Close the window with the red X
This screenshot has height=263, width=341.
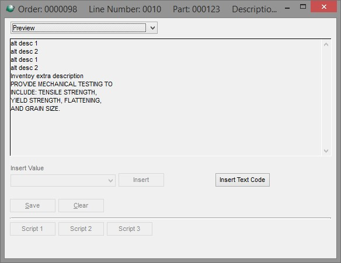tap(324, 7)
